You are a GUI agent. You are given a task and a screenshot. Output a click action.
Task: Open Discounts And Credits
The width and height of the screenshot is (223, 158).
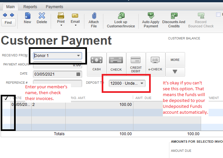174,20
